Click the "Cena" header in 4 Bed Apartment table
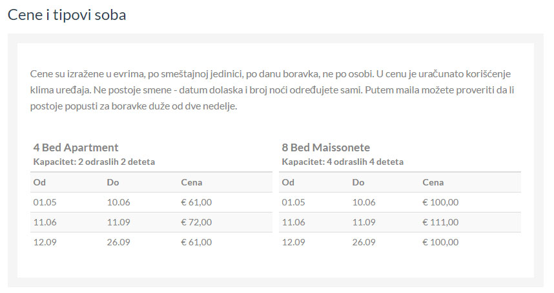 (192, 182)
